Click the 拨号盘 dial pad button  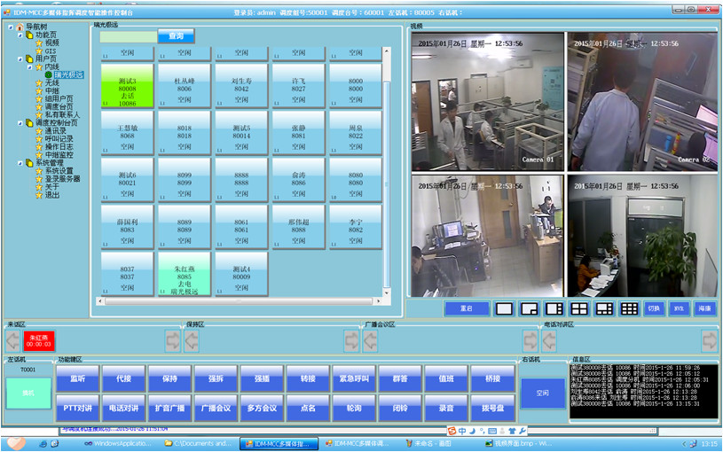tap(491, 409)
